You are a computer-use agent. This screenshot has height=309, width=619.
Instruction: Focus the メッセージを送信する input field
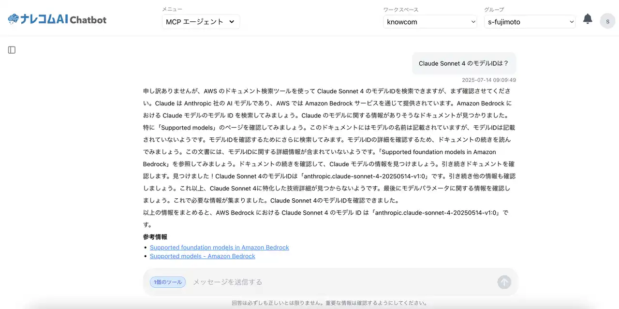pos(341,282)
